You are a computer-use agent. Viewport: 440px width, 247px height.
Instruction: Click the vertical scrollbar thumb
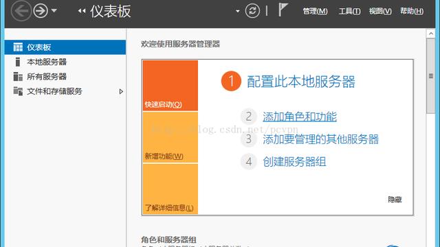(431, 76)
